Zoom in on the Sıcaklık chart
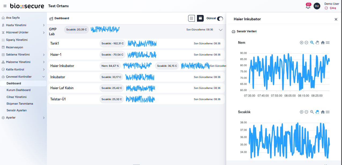The height and width of the screenshot is (165, 342). [302, 112]
